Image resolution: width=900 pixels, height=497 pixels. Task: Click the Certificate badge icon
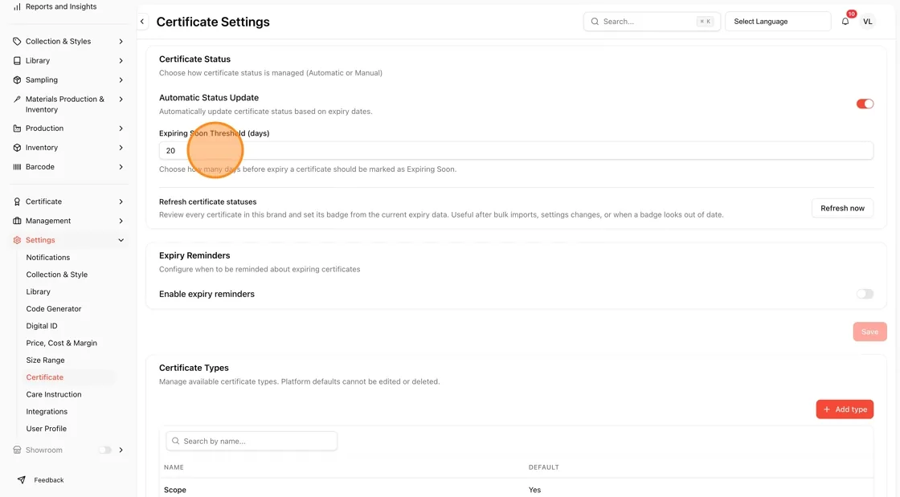[17, 202]
